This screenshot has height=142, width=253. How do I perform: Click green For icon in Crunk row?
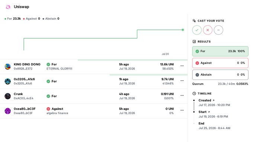pos(48,96)
